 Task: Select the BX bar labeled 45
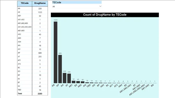[x=78, y=82]
